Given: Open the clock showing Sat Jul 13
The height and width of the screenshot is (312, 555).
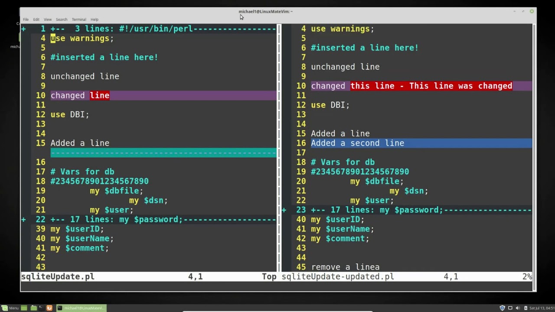Looking at the screenshot, I should point(542,308).
